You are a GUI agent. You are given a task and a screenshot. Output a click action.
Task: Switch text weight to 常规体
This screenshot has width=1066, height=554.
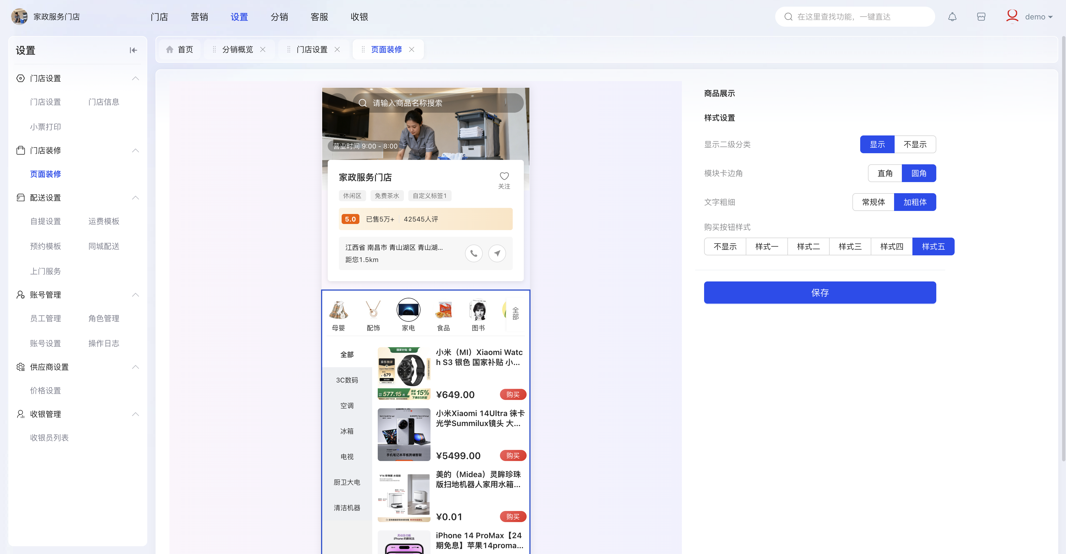(873, 202)
